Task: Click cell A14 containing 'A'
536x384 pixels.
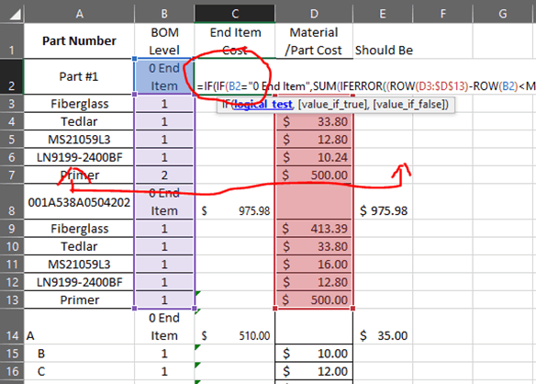Action: [79, 326]
